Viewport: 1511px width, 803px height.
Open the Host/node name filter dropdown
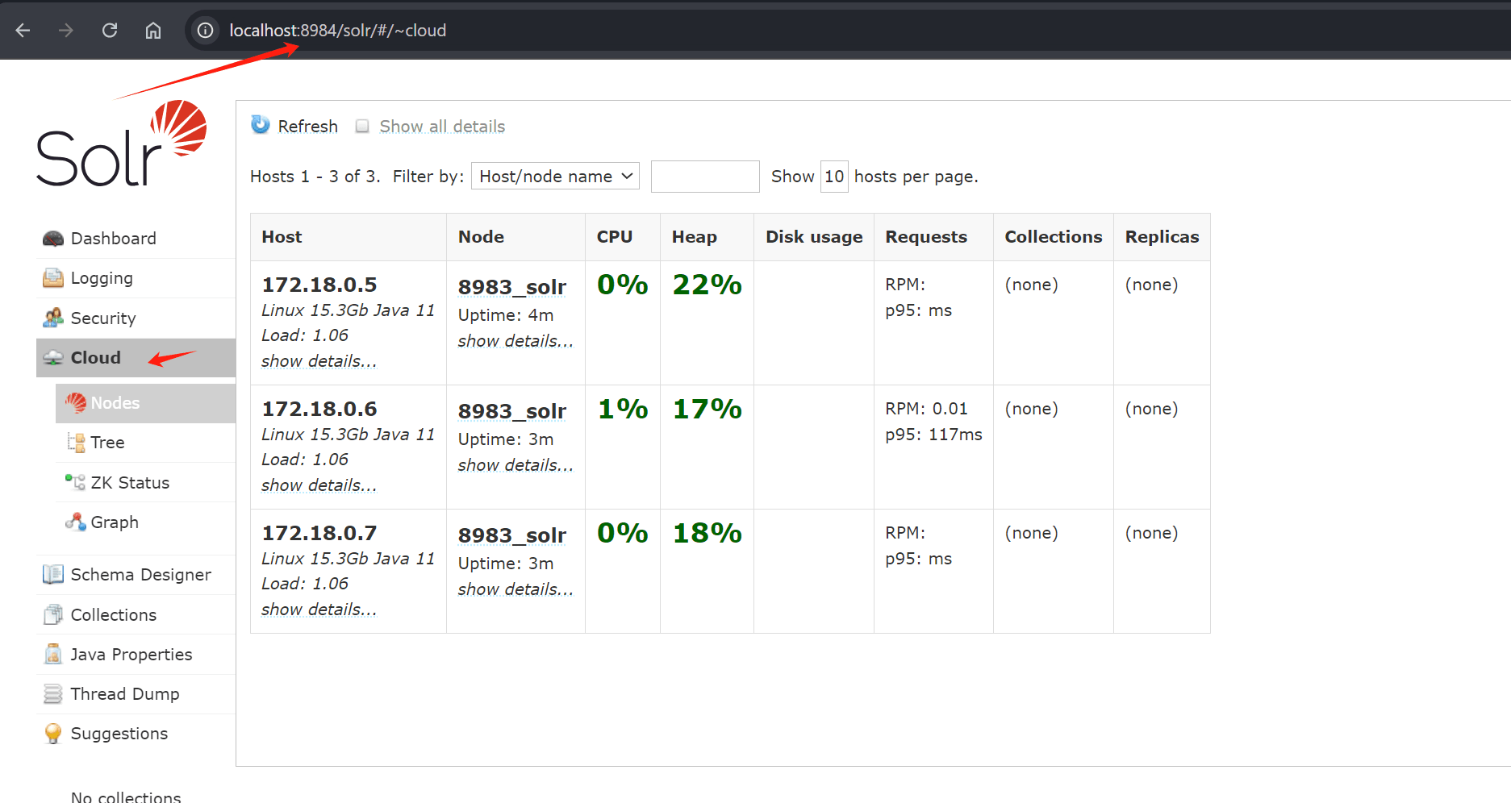(555, 177)
